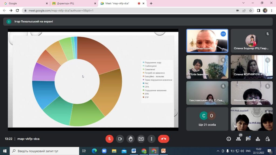Open more options three-dot menu in Meet
The height and width of the screenshot is (155, 276).
click(151, 139)
